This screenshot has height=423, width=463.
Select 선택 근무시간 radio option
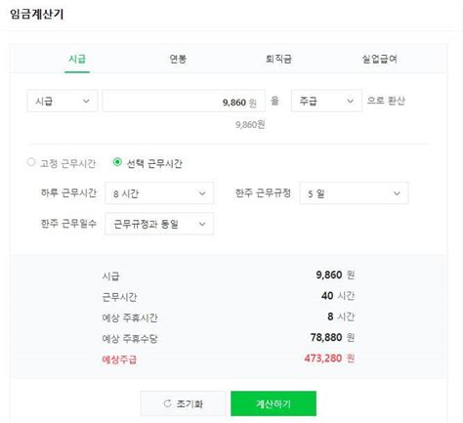(117, 162)
